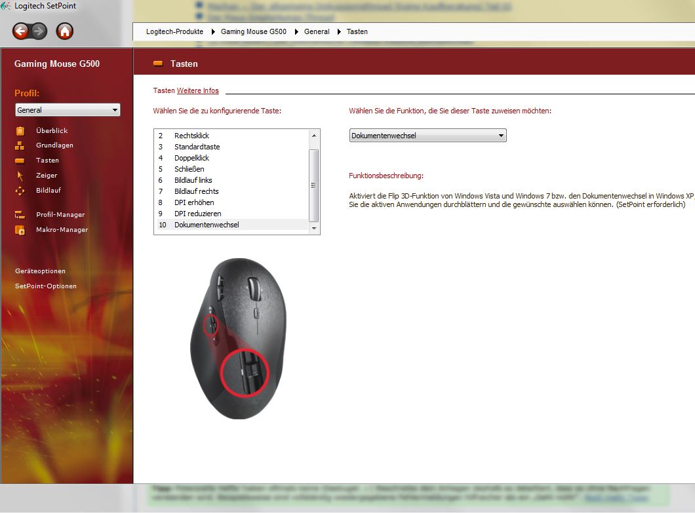695x513 pixels.
Task: Click the scroll wheel on the mouse image
Action: point(253,288)
